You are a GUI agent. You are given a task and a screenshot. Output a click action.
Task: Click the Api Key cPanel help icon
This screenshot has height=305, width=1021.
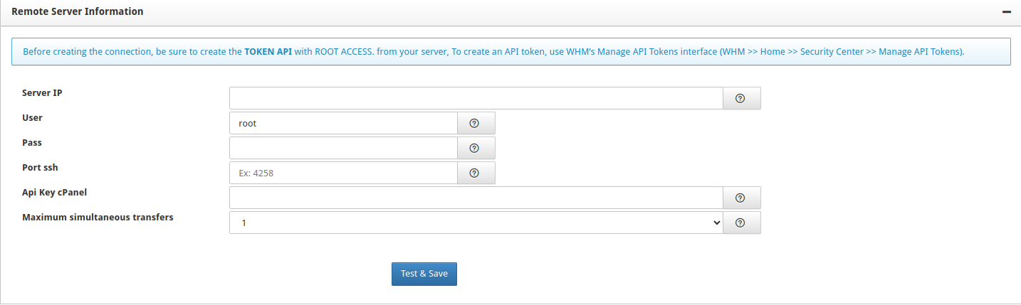(741, 198)
